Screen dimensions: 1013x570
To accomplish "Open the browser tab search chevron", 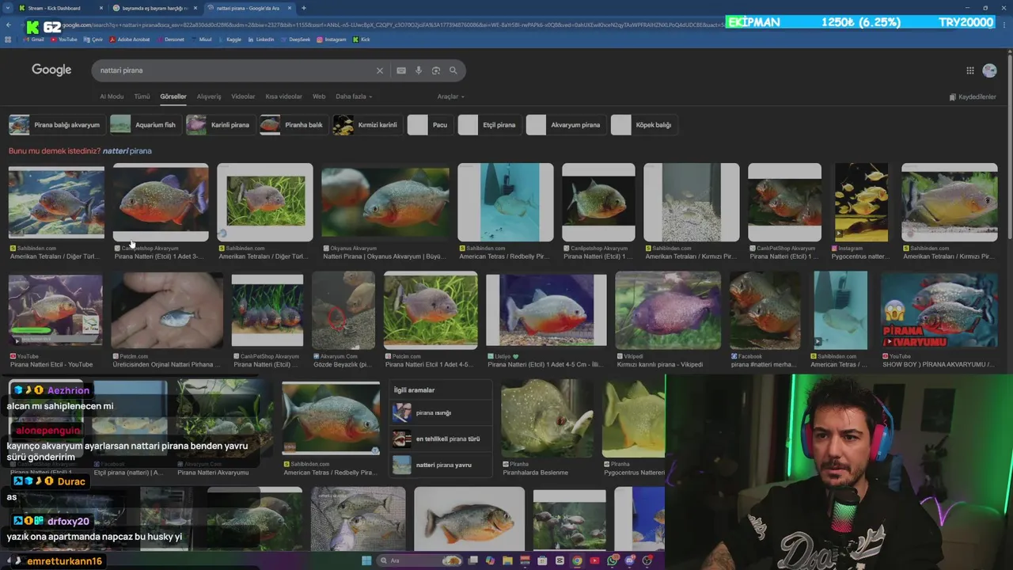I will click(8, 8).
